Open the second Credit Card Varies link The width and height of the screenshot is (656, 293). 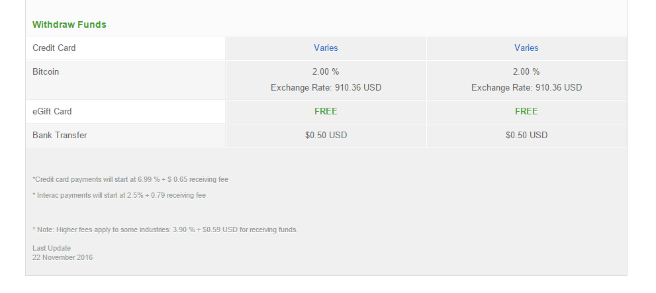[x=526, y=48]
